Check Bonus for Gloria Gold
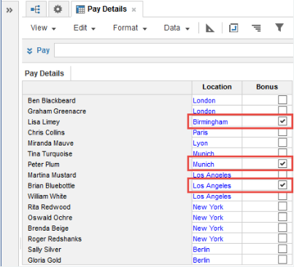This screenshot has height=267, width=294. [282, 260]
